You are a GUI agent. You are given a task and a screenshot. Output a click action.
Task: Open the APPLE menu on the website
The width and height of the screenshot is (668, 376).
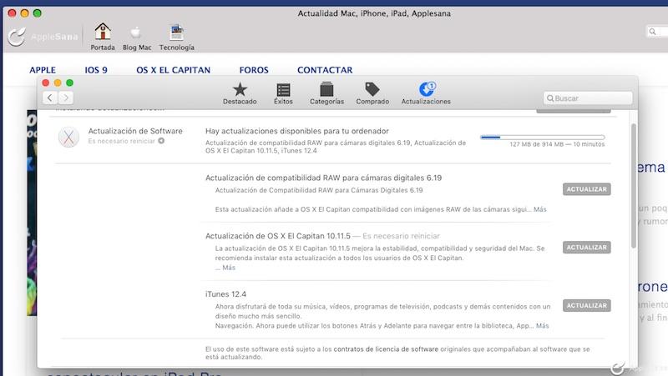[43, 70]
